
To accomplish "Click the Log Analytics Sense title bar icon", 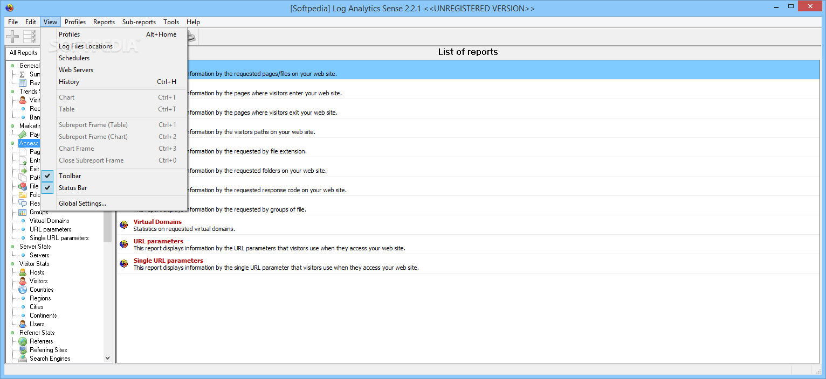I will point(9,8).
